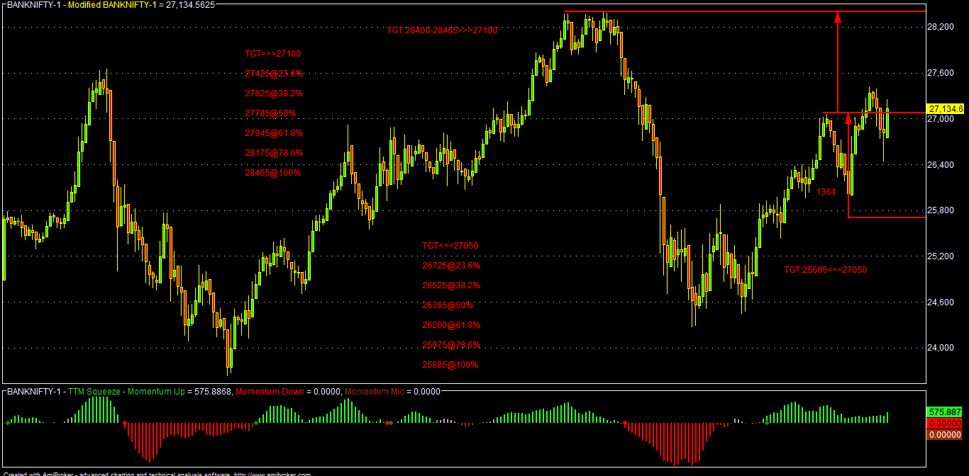969x476 pixels.
Task: Select the '27625@38.2%' level label
Action: (x=274, y=93)
